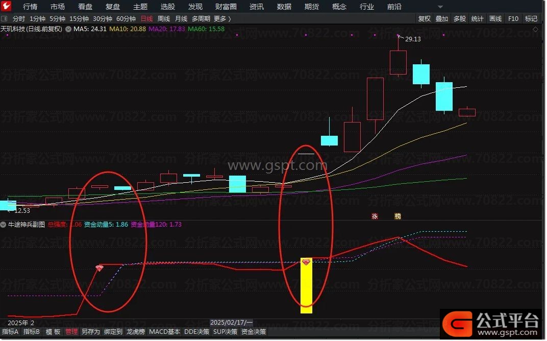Open the top menu overflow dropdown arrow

pyautogui.click(x=440, y=7)
